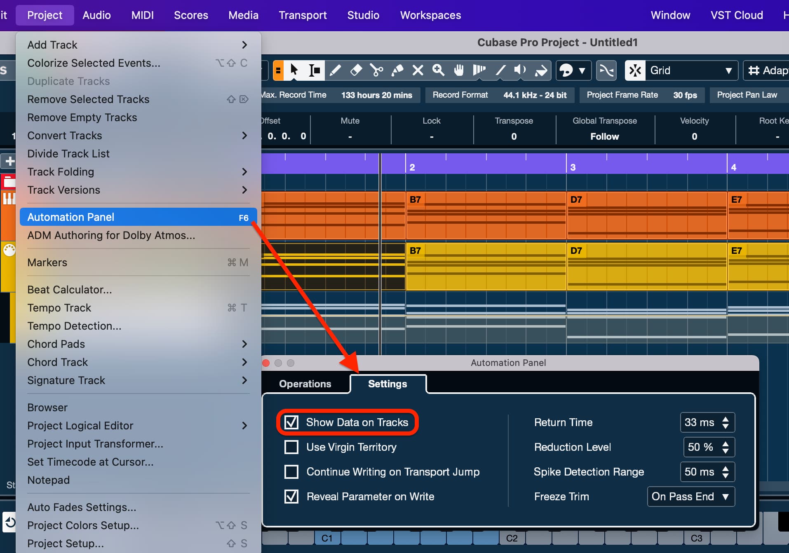Open Beat Calculator... from the menu
The image size is (789, 553).
pos(69,290)
